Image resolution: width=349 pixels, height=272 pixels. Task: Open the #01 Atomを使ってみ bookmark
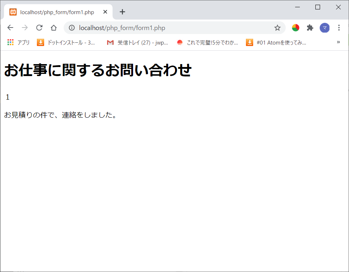click(276, 42)
